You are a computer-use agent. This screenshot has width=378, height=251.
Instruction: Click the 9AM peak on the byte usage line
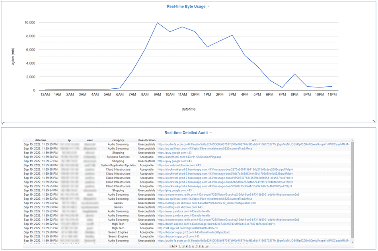(158, 23)
